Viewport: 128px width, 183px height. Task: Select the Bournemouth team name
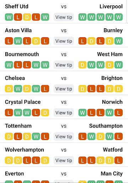point(22,54)
